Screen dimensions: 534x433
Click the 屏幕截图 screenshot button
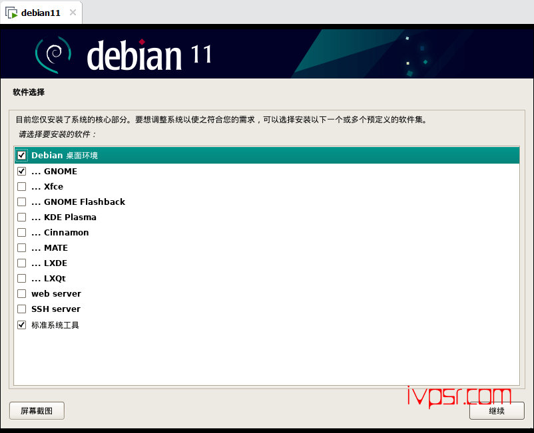(x=37, y=411)
